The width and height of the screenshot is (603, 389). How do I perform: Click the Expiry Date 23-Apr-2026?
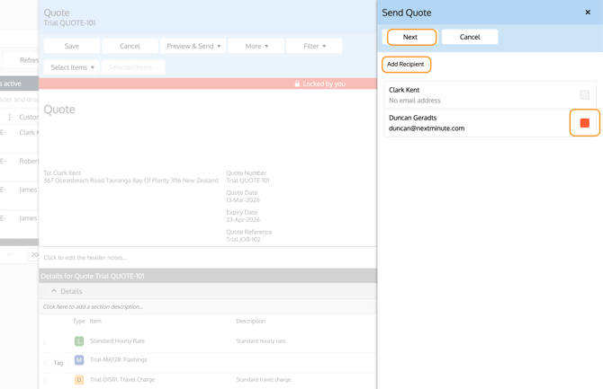(243, 219)
